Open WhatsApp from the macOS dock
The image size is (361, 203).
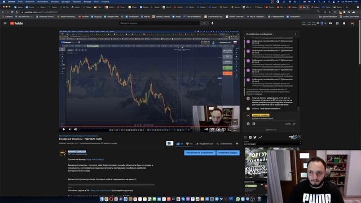[238, 199]
